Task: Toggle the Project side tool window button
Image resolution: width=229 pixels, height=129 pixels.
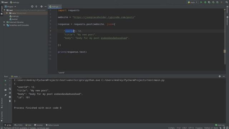Action: [x=1, y=10]
